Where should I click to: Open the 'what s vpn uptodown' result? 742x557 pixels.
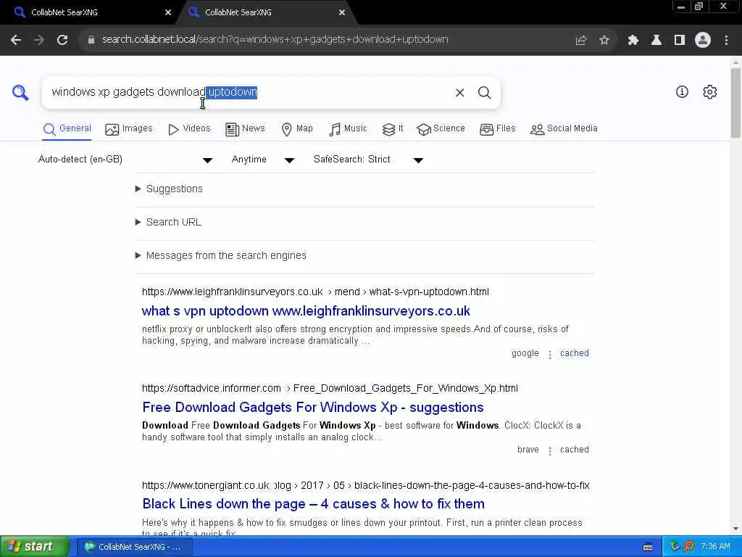[x=306, y=311]
